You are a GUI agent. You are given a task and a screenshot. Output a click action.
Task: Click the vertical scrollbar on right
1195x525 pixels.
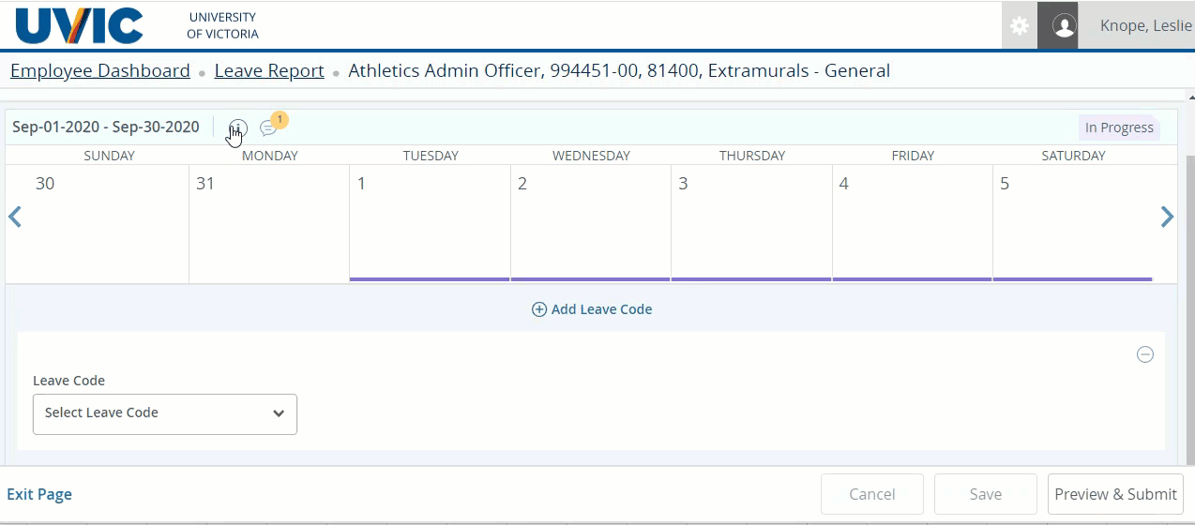pyautogui.click(x=1190, y=281)
